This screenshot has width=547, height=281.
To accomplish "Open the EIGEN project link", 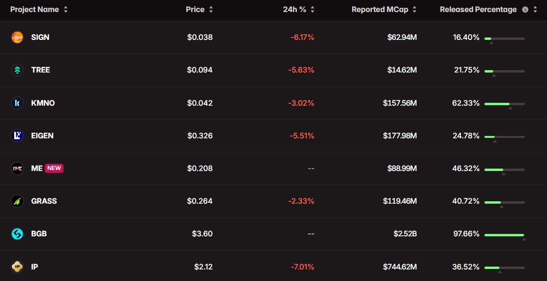I will [42, 135].
